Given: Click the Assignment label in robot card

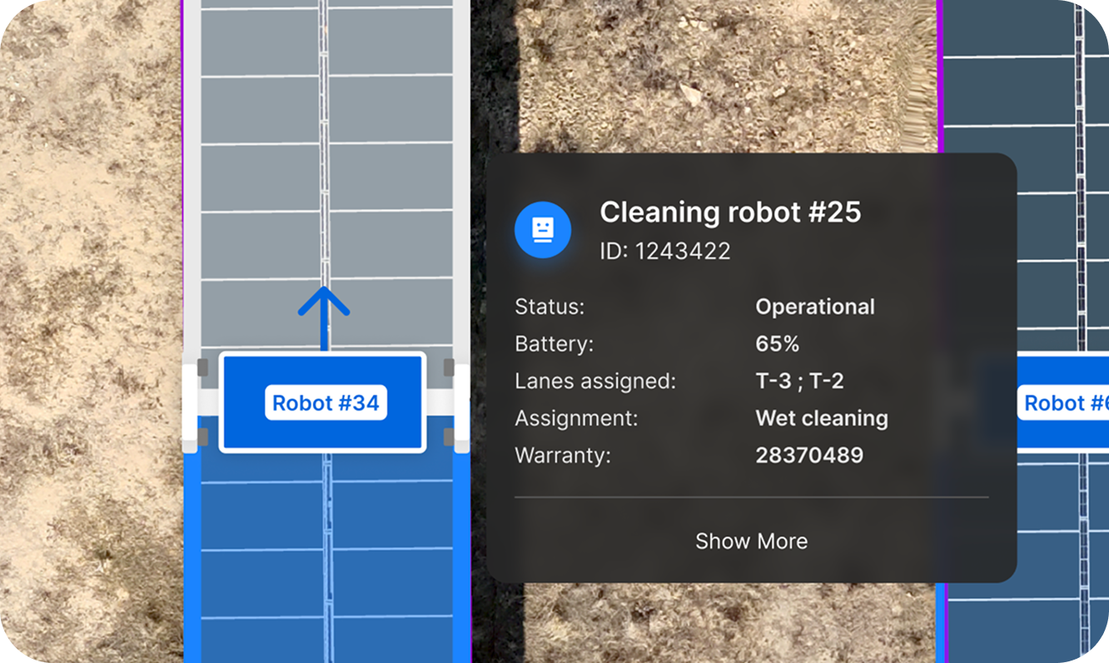Looking at the screenshot, I should click(x=576, y=418).
